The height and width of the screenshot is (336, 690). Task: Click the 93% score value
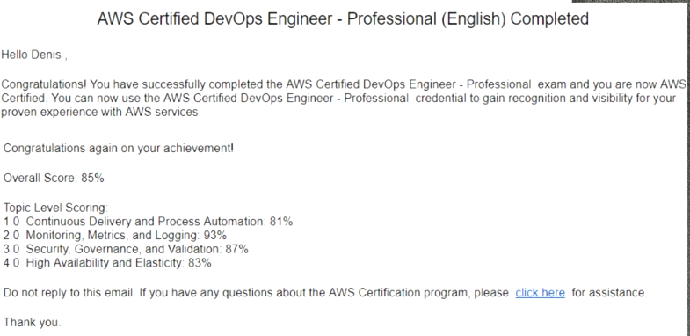coord(215,235)
